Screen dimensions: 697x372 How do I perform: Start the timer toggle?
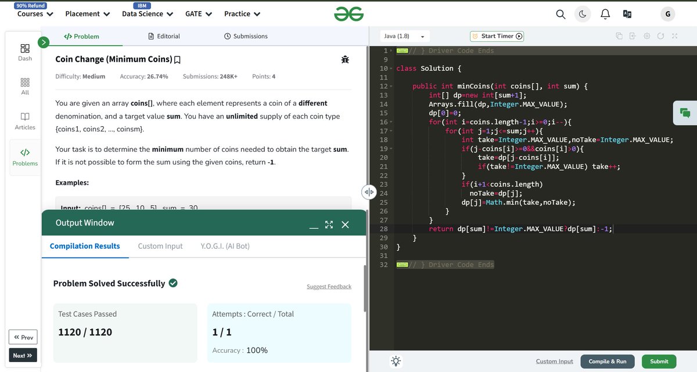click(x=497, y=36)
